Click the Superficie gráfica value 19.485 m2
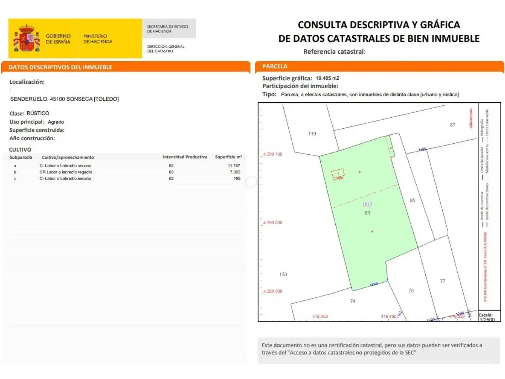 pyautogui.click(x=327, y=78)
